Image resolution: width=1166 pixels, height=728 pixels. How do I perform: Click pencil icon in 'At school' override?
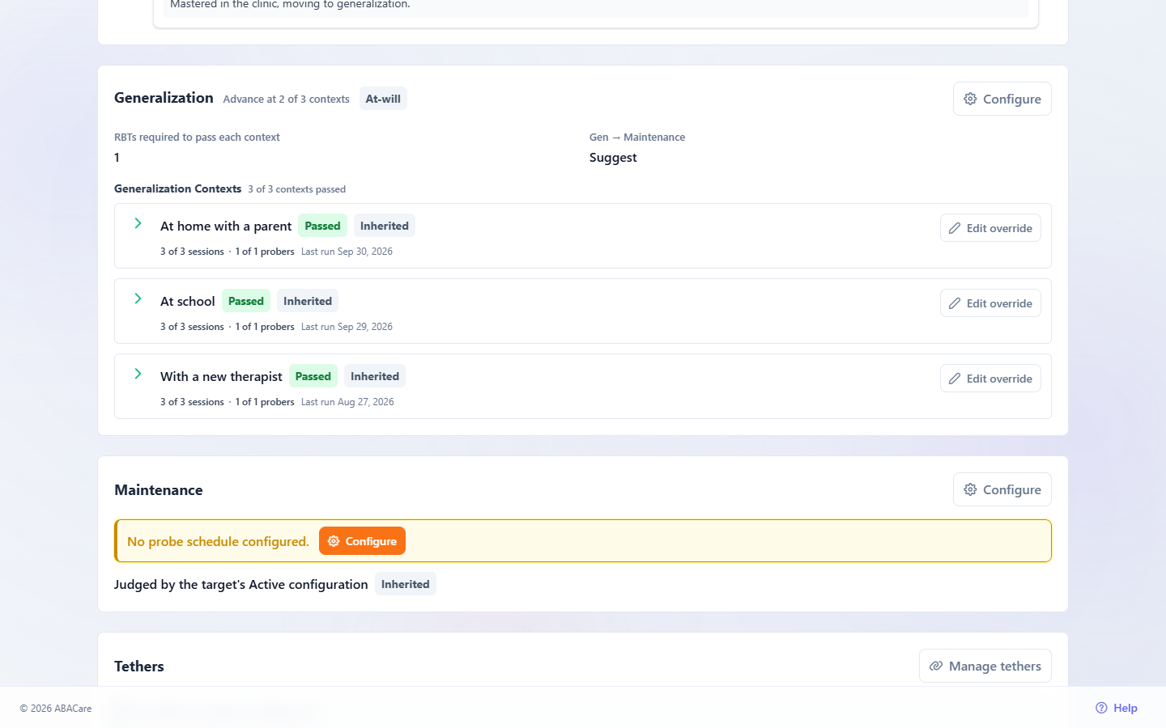pos(955,303)
